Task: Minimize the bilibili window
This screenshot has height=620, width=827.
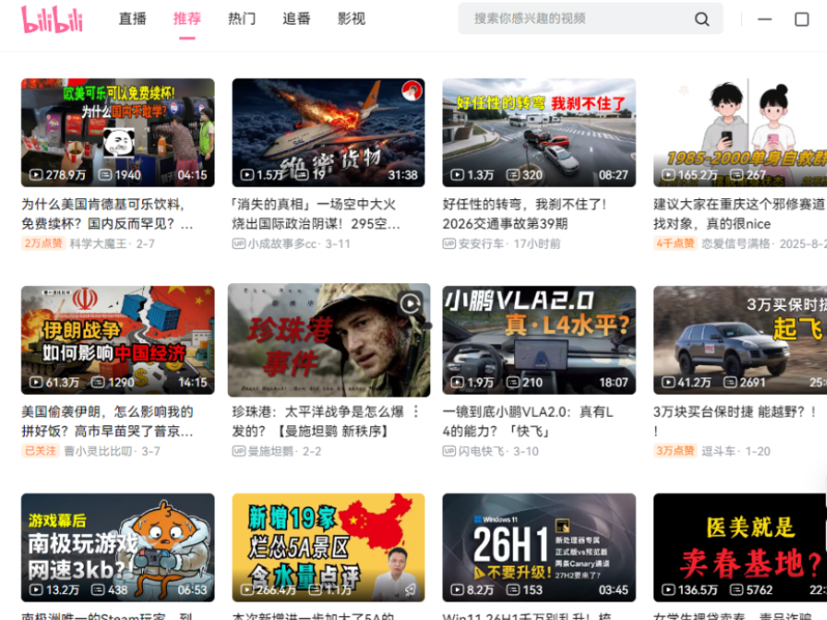Action: 764,19
